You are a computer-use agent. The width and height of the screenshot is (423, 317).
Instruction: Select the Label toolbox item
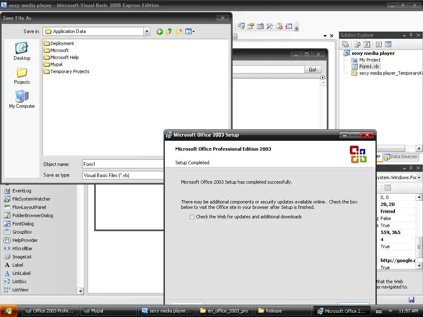point(14,265)
